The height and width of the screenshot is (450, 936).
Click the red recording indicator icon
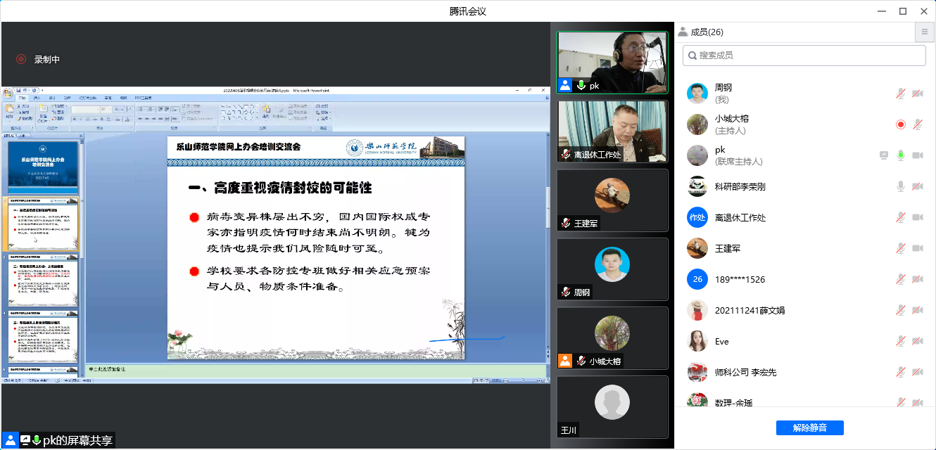point(21,60)
